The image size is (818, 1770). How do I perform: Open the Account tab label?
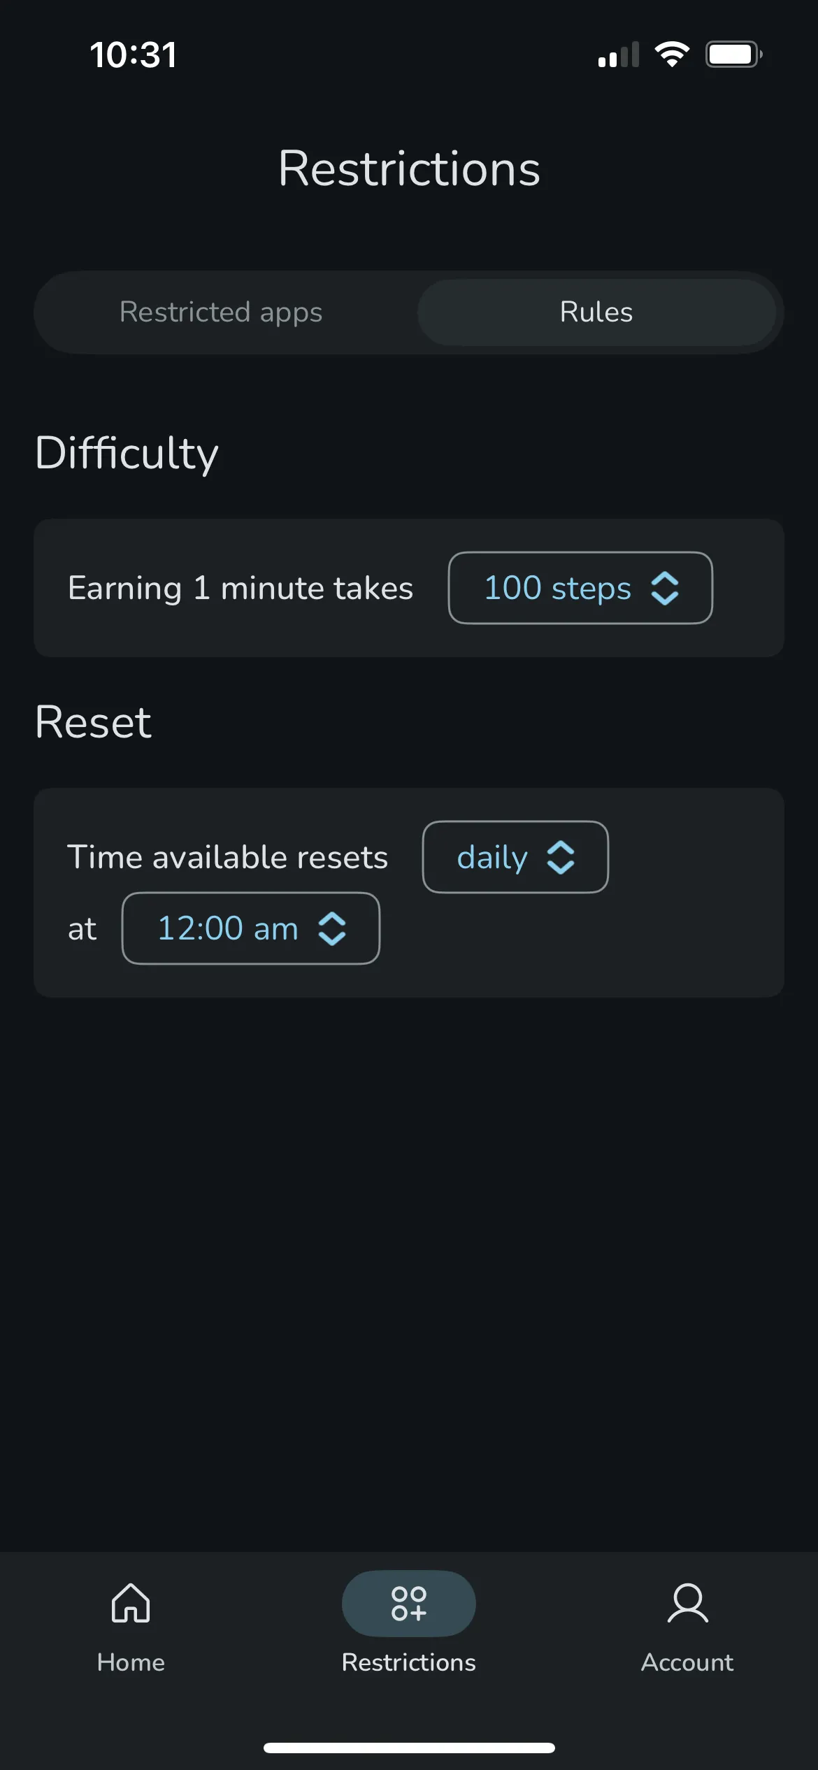click(x=688, y=1662)
